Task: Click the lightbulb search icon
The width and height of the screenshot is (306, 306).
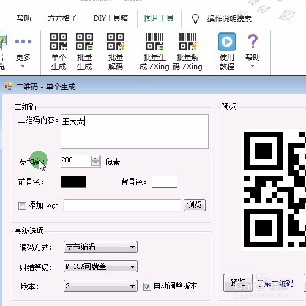Action: (x=195, y=19)
